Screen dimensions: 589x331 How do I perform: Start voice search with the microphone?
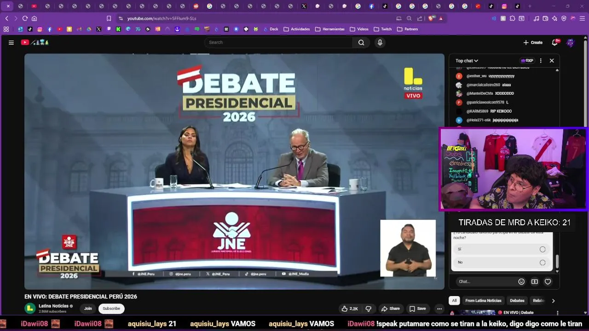380,42
